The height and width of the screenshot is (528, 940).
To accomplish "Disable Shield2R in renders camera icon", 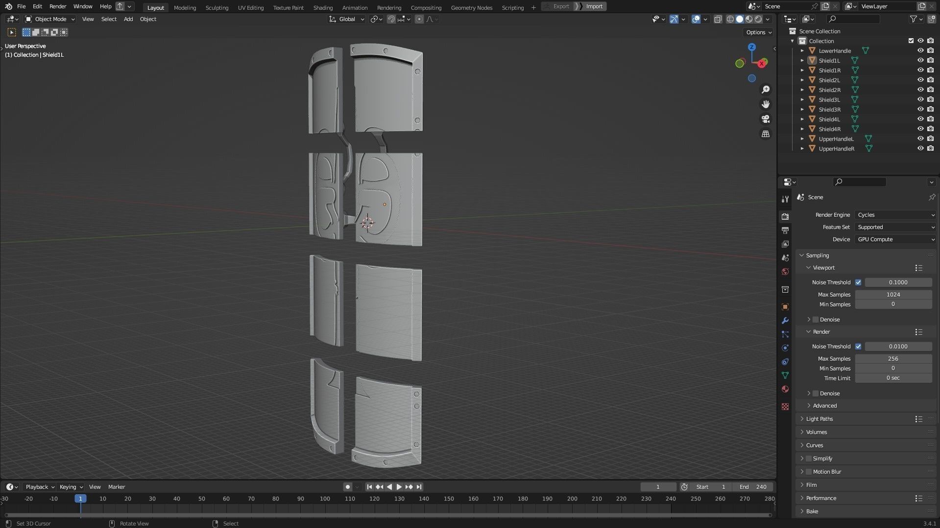I will point(930,90).
